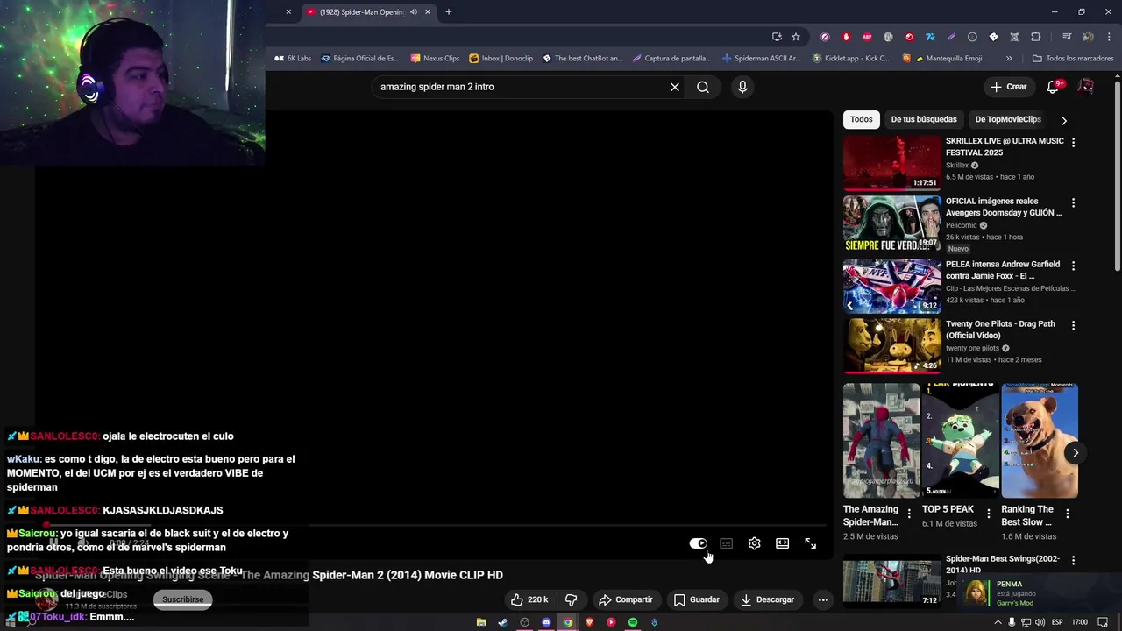Screen dimensions: 1122x631
Task: Show more filter chips with arrow
Action: (1064, 120)
